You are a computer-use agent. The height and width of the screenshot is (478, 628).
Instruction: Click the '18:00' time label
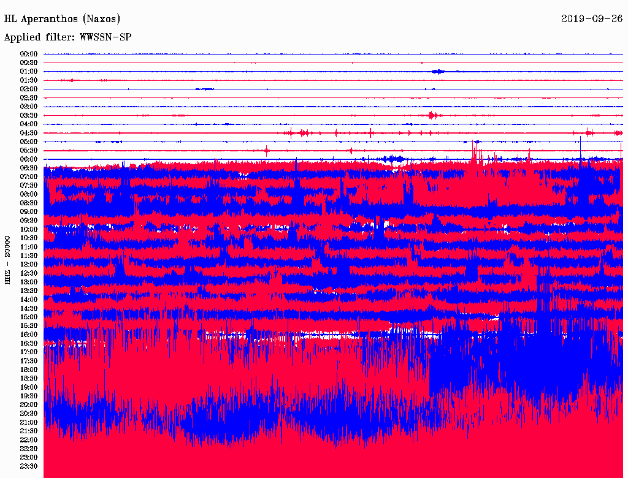(29, 370)
